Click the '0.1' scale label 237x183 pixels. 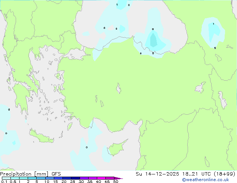[x=4, y=182]
